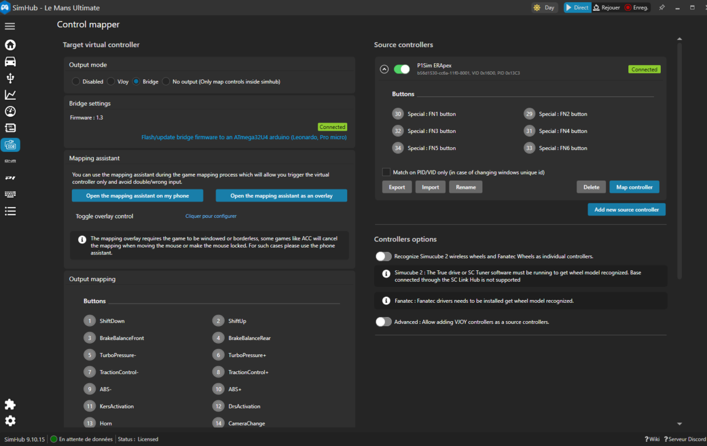
Task: Open the Home page from the sidebar
Action: click(10, 44)
